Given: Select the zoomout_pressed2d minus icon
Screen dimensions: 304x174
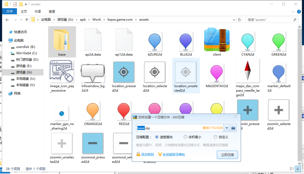Looking at the screenshot, I should pos(93,143).
